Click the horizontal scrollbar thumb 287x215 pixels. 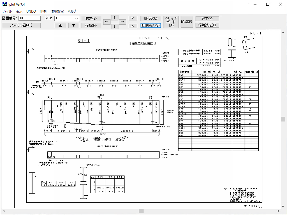tap(141, 211)
